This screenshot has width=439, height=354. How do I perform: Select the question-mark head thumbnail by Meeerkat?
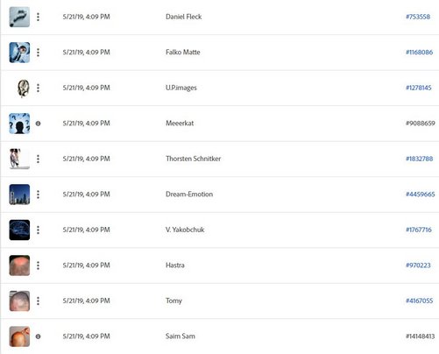(19, 124)
